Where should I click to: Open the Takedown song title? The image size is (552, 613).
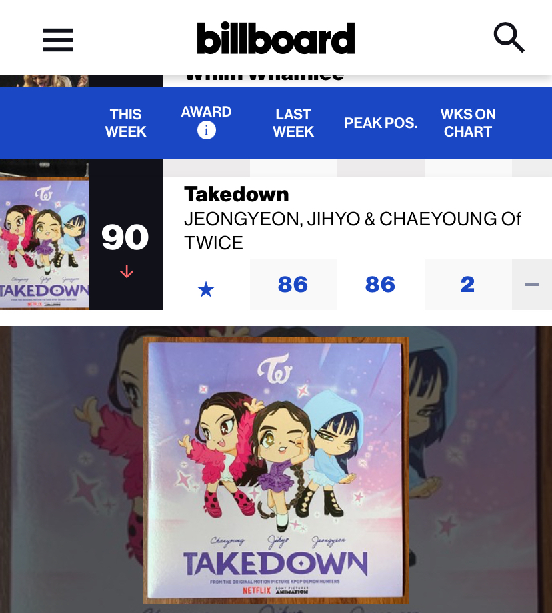click(236, 195)
